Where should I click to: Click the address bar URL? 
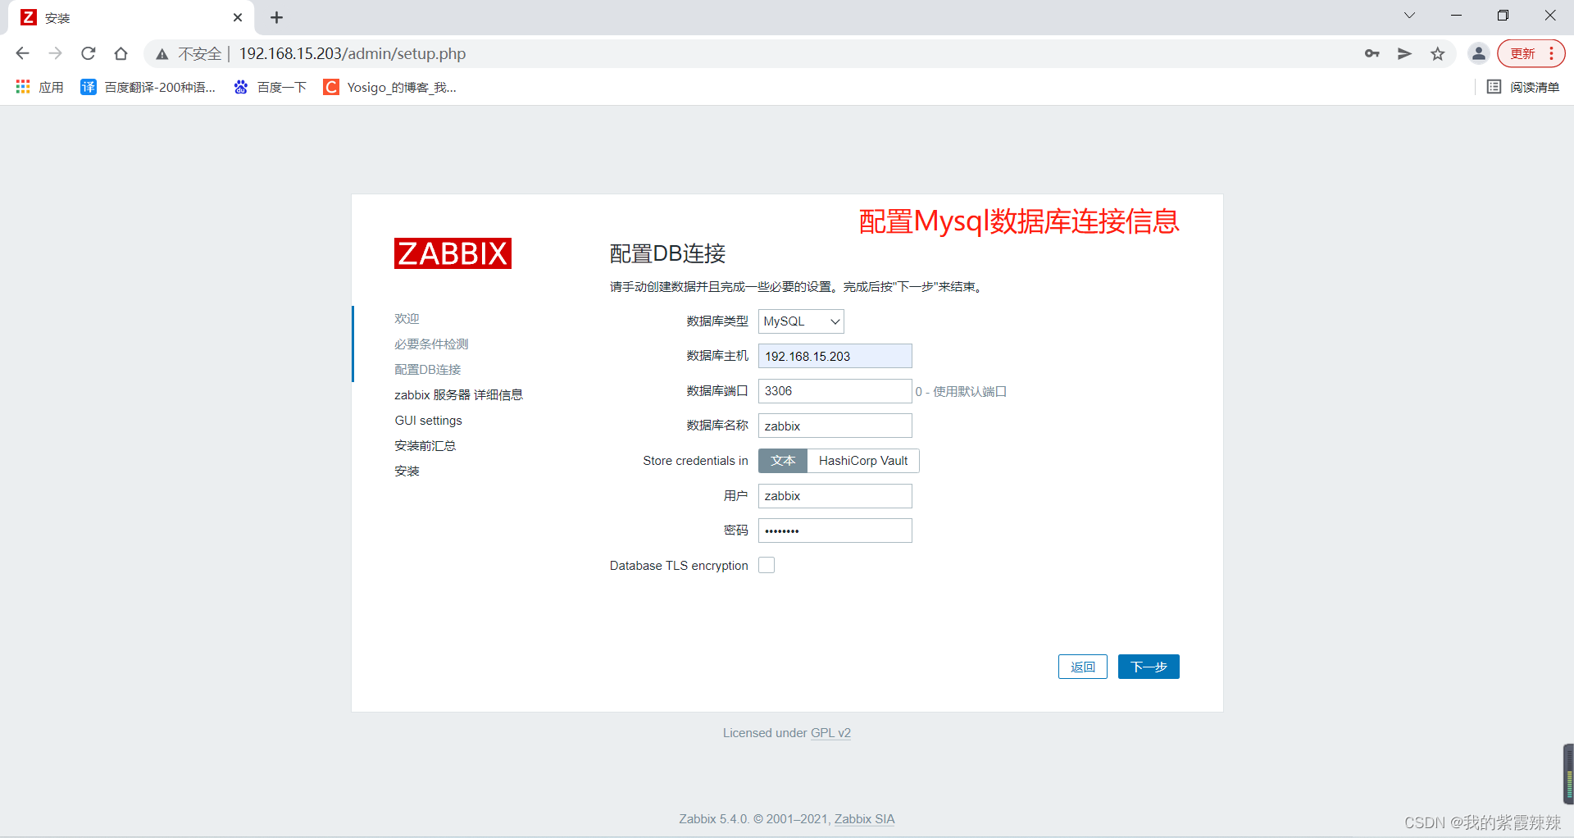pos(353,53)
